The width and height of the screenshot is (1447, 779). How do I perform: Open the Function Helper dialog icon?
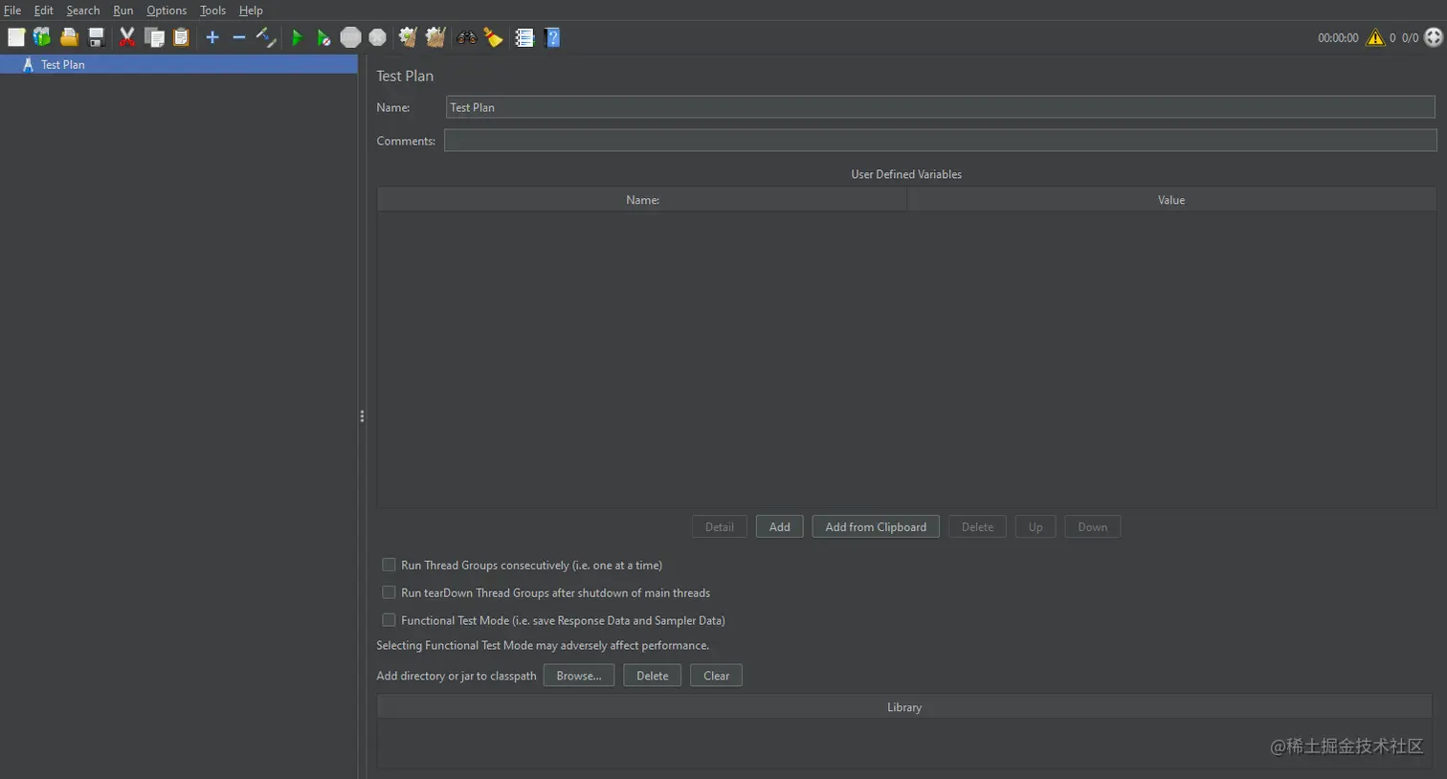pyautogui.click(x=524, y=37)
